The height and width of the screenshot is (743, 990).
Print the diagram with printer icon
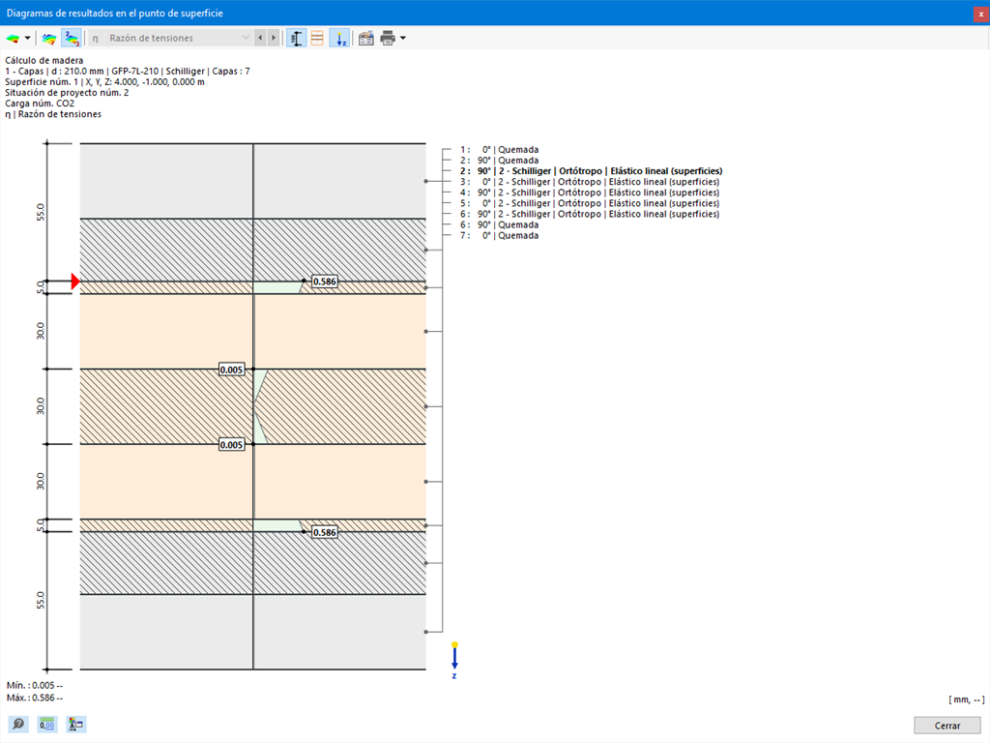coord(388,39)
